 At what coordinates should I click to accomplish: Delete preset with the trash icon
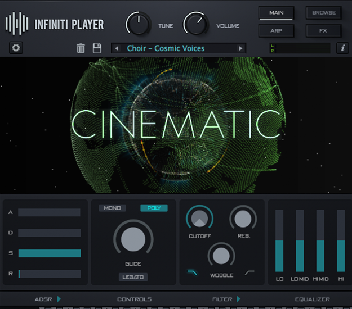(81, 48)
